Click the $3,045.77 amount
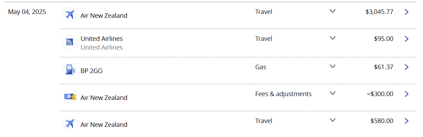Screen dimensions: 423x137 pos(379,12)
